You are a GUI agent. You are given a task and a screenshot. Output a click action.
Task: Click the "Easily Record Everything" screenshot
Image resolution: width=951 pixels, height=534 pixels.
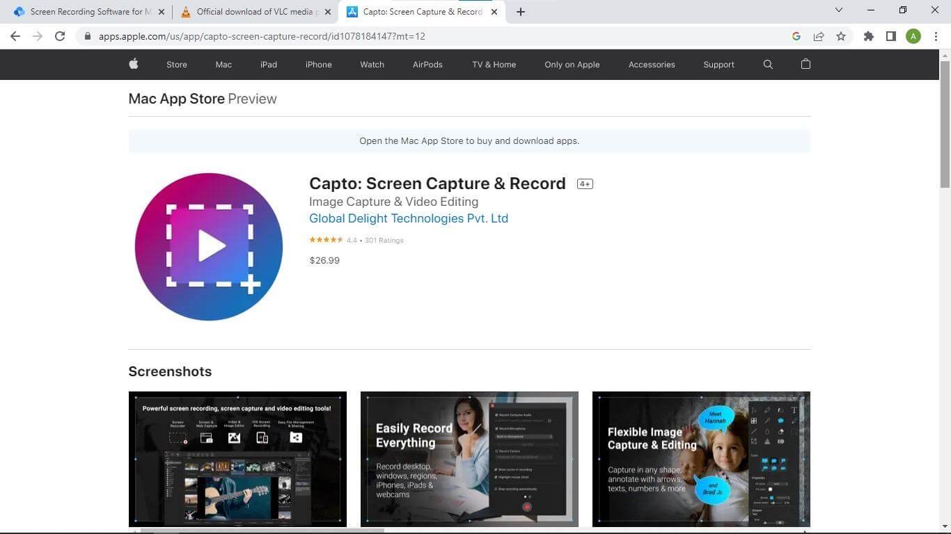[469, 459]
